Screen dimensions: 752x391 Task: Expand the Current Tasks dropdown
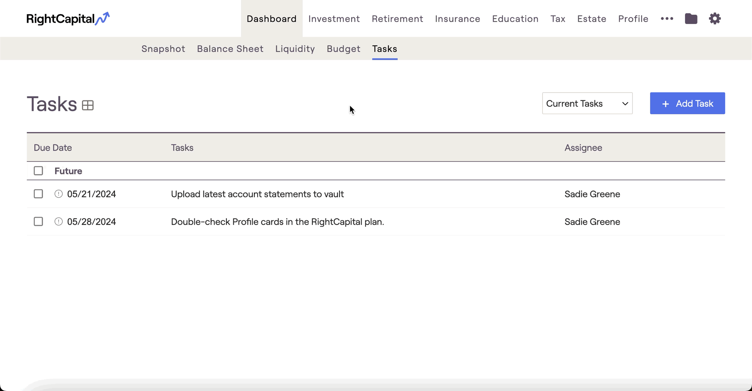click(587, 103)
